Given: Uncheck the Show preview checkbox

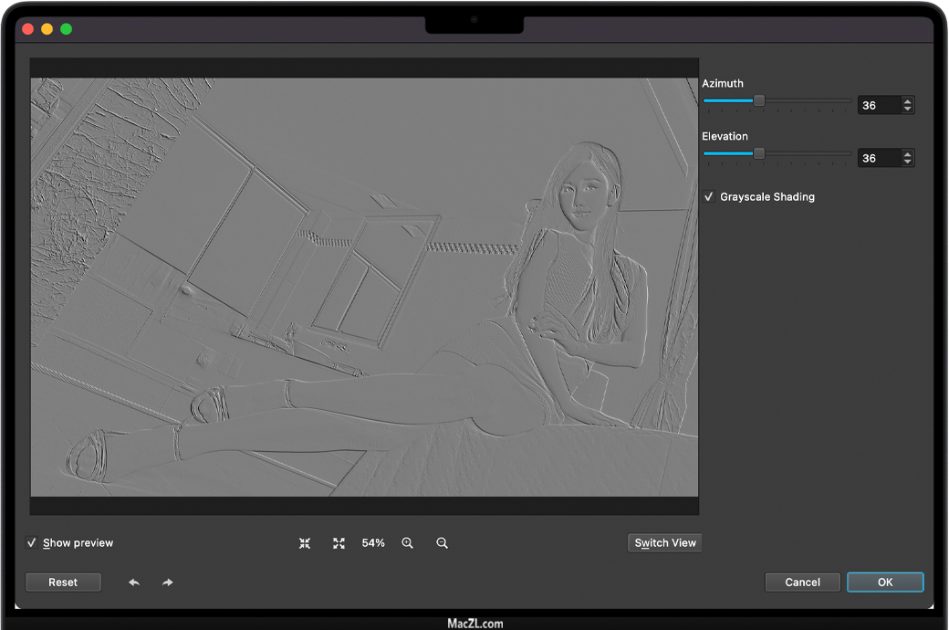Looking at the screenshot, I should click(33, 543).
